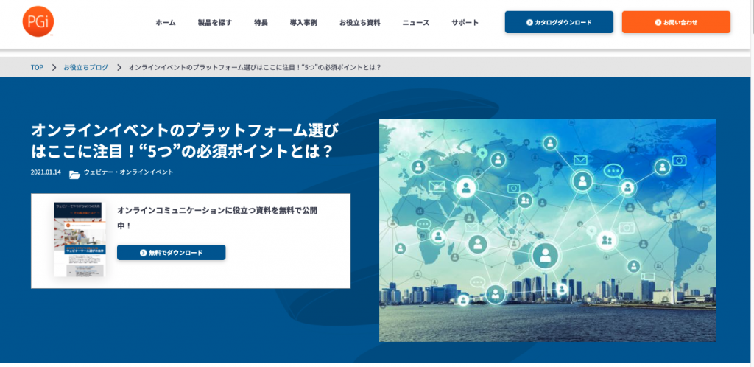Screen dimensions: 754x367
Task: Click the orange お問い合わせ button
Action: (x=676, y=22)
